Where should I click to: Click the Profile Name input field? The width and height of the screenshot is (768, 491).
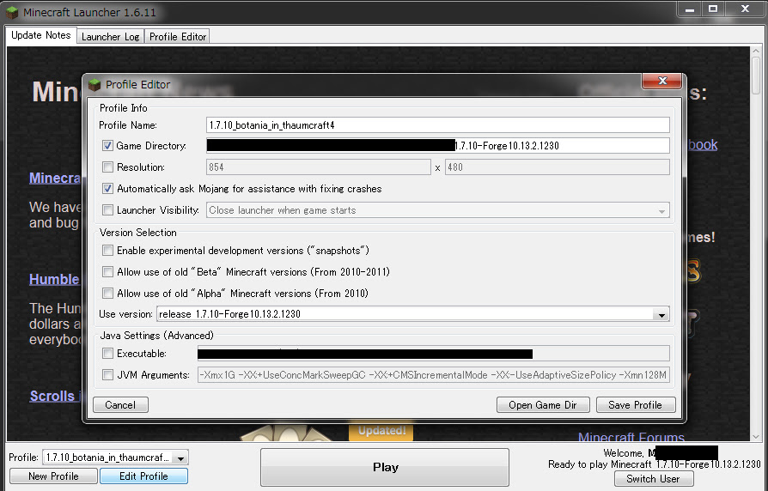pos(438,125)
